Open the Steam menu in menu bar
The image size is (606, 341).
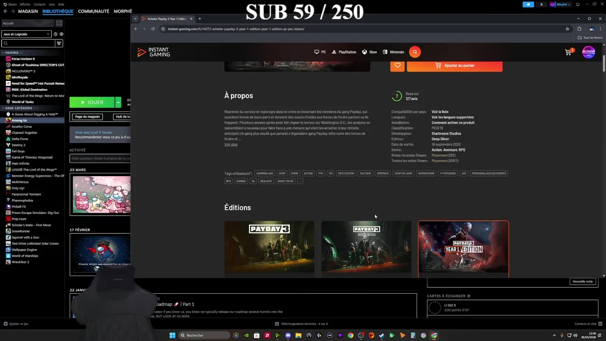click(x=12, y=4)
